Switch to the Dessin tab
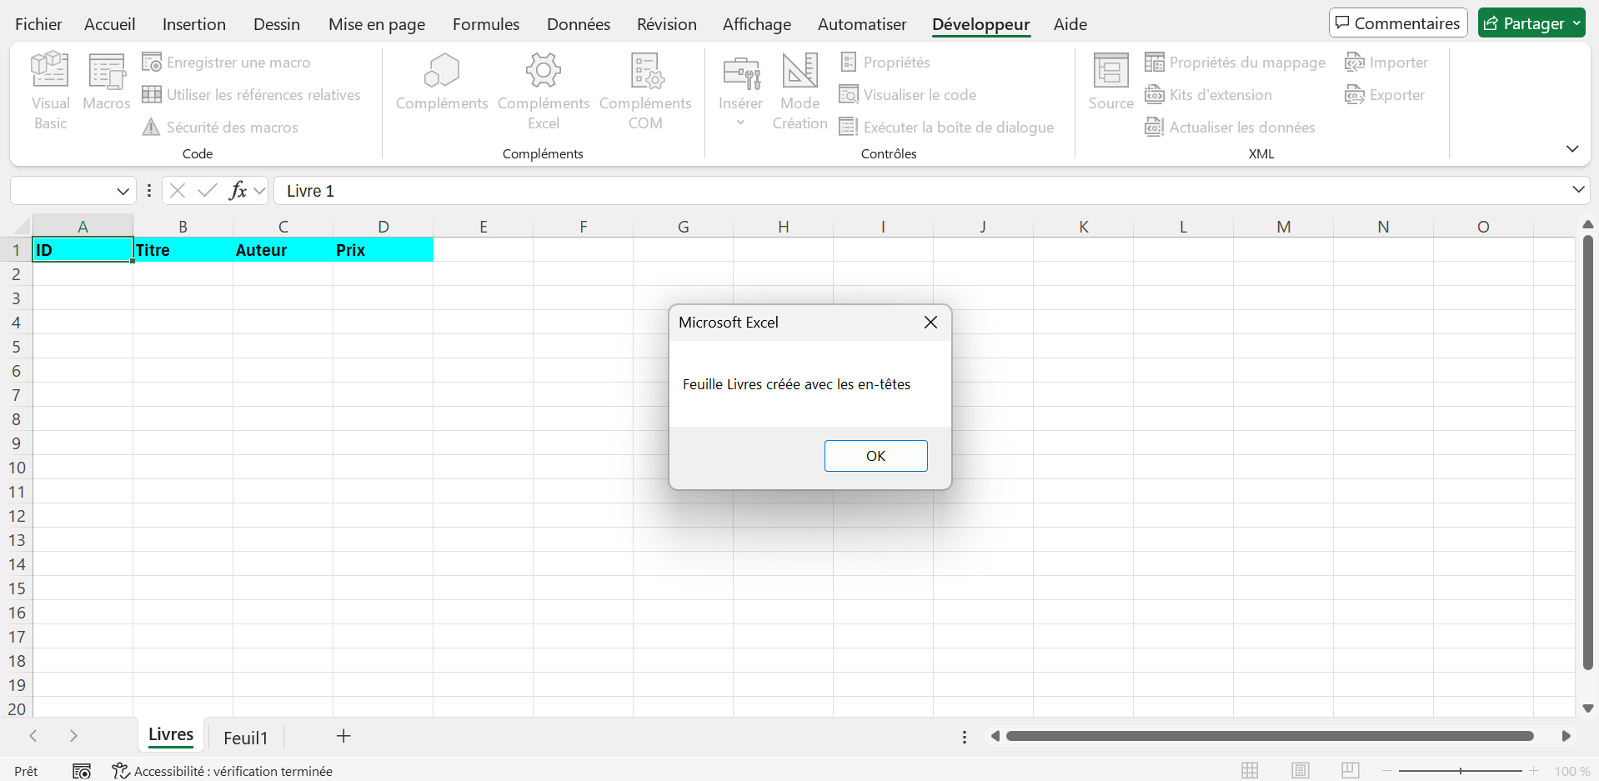The height and width of the screenshot is (781, 1599). point(277,24)
